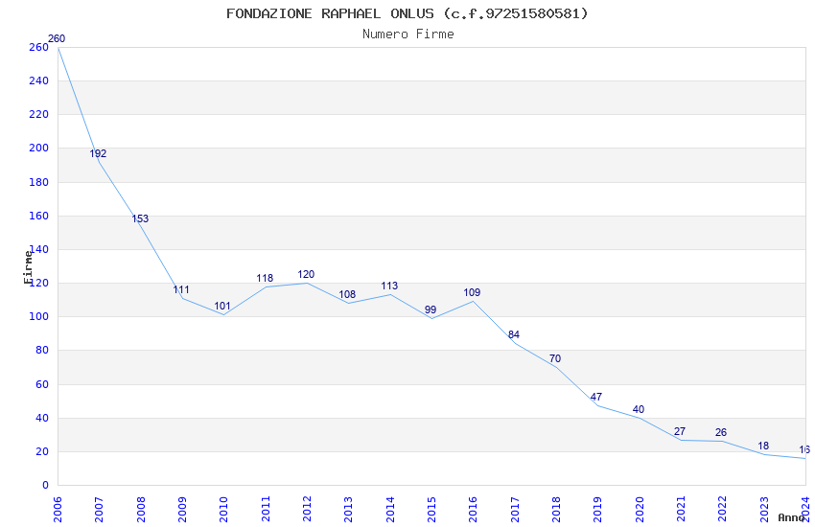Select the data label 109
Viewport: 815px width, 527px height.
472,292
